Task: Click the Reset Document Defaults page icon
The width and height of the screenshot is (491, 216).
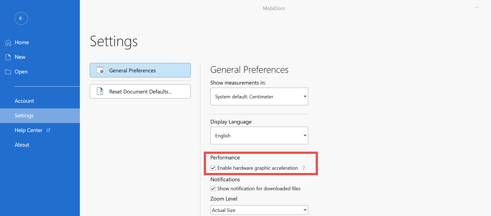Action: tap(100, 91)
